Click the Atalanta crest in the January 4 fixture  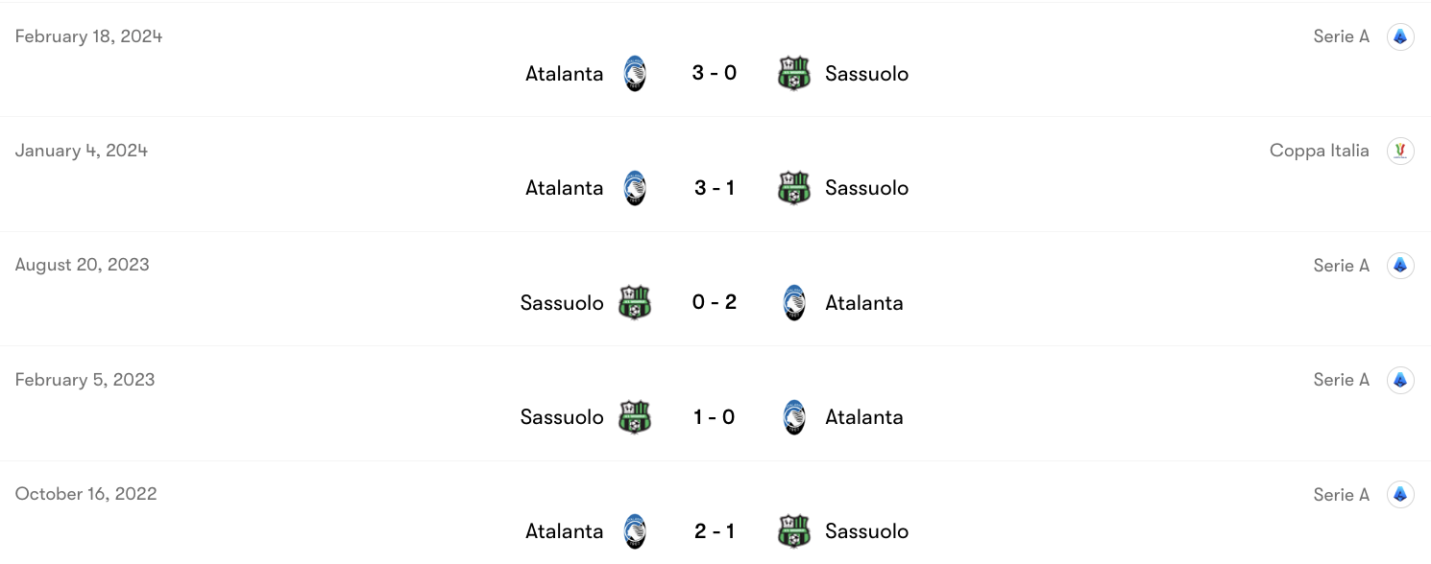tap(635, 188)
